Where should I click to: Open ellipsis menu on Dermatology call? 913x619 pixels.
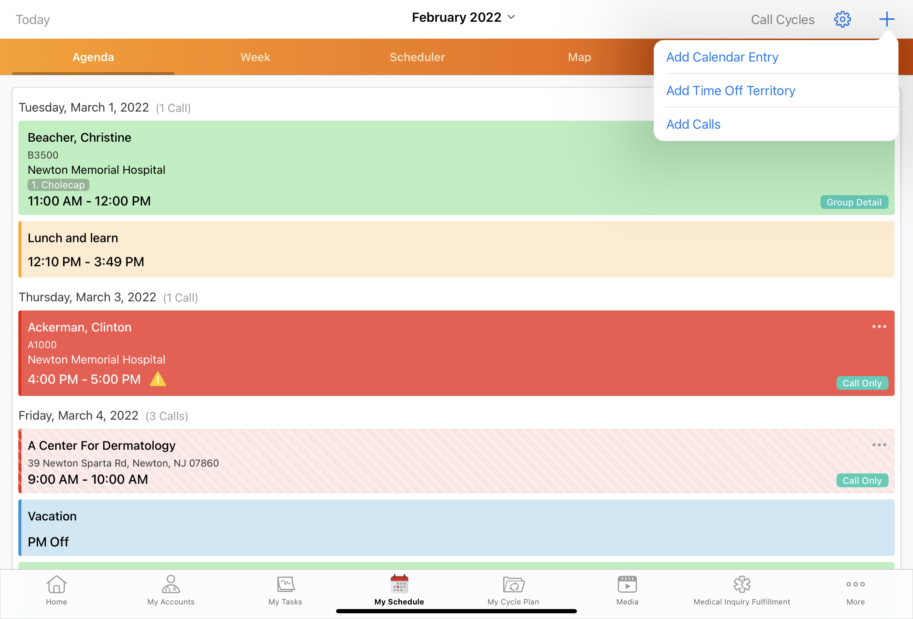[x=879, y=445]
